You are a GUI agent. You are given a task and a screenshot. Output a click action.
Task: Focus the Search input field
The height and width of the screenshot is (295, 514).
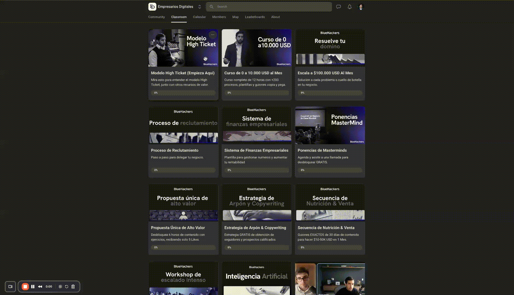click(x=269, y=7)
